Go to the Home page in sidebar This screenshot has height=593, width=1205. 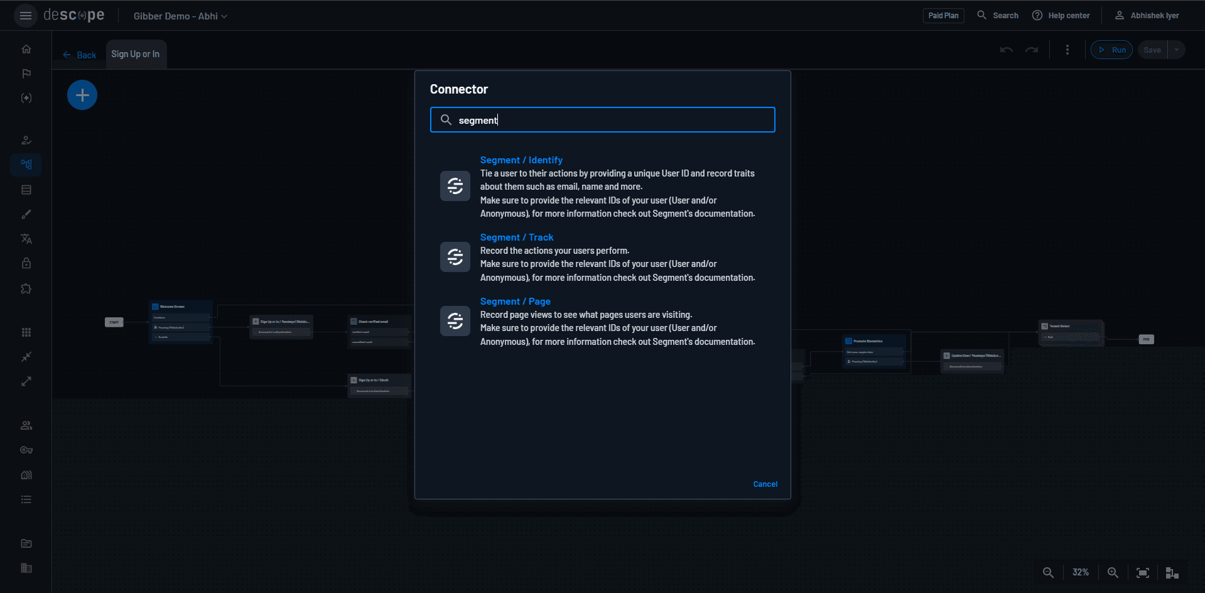26,49
